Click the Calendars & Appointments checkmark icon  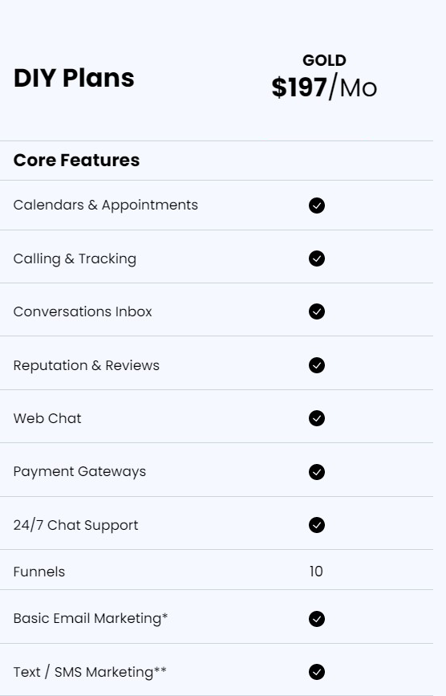coord(317,206)
